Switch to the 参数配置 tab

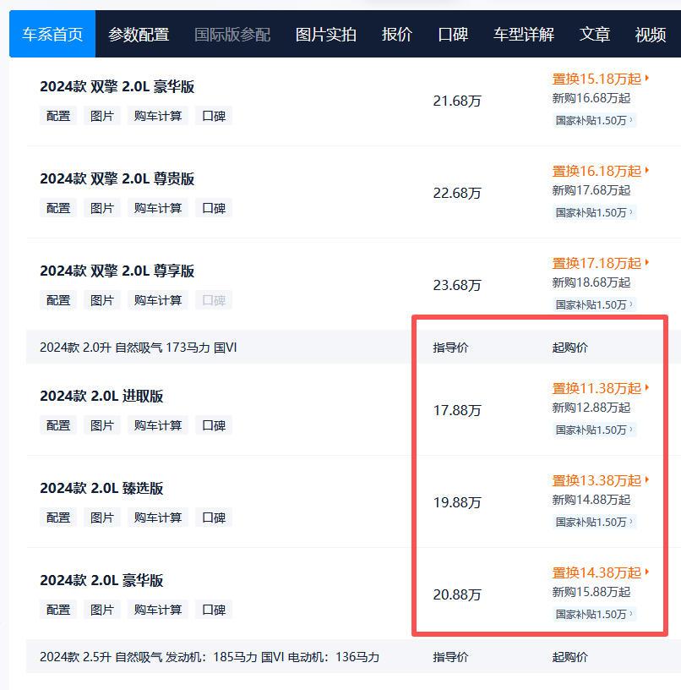tap(139, 35)
